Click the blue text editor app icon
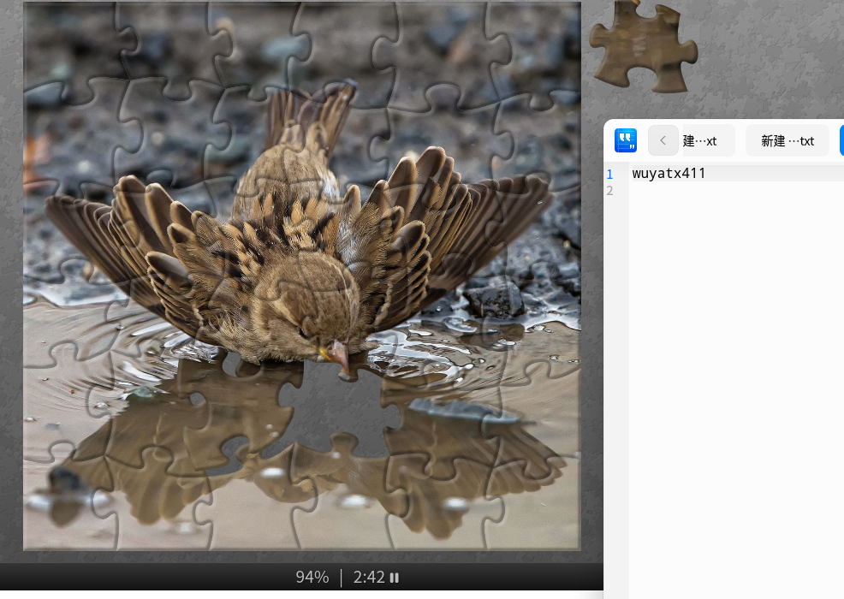844x599 pixels. (626, 140)
